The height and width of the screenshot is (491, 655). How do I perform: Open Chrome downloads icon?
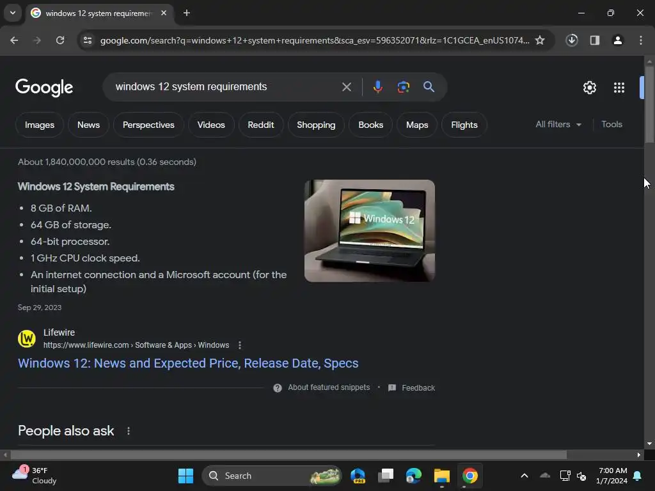point(571,40)
